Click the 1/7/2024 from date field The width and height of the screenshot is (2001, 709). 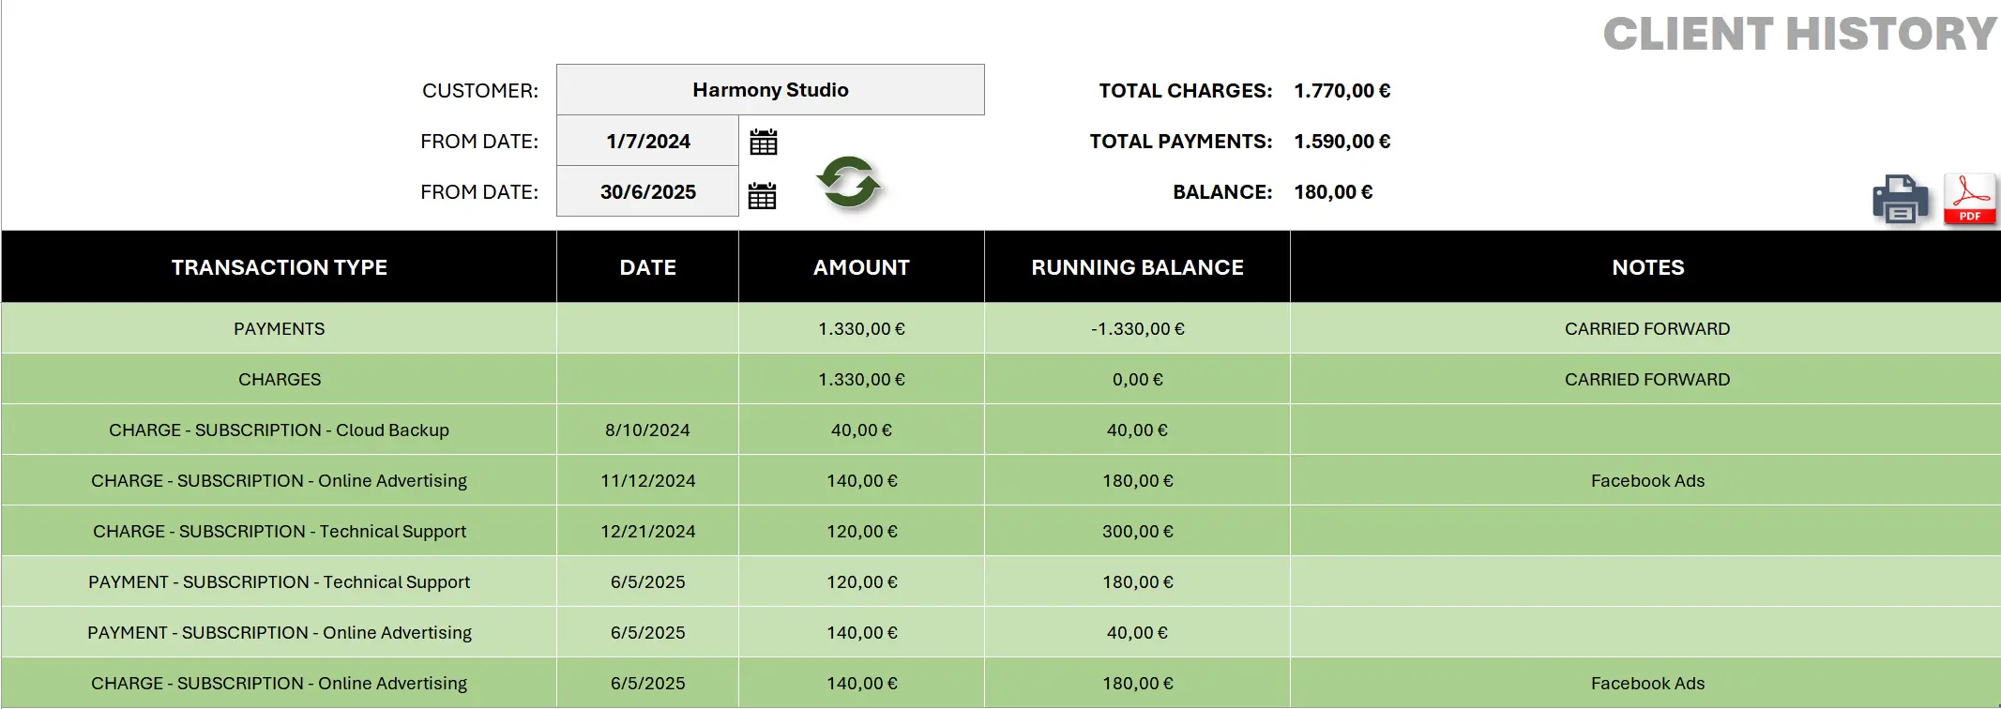(x=647, y=142)
